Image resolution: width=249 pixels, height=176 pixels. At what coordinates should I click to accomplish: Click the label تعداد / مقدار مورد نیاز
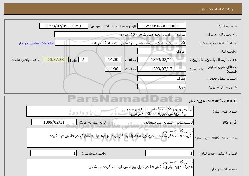click(x=219, y=153)
